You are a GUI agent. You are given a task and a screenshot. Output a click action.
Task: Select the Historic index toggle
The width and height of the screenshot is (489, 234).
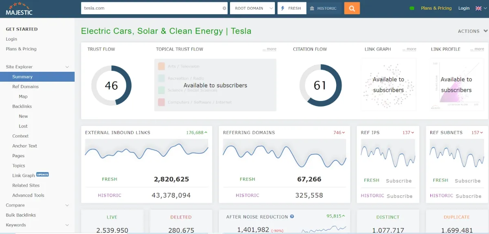click(324, 8)
